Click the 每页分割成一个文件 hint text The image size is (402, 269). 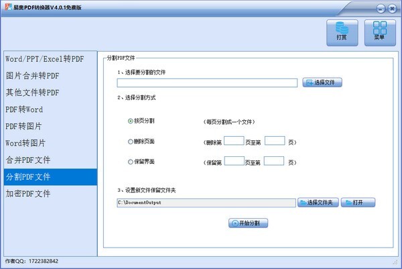tap(229, 122)
